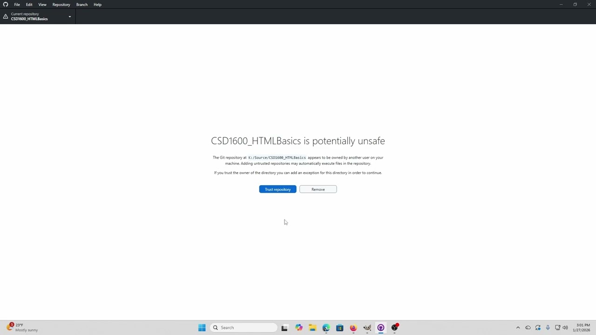The image size is (596, 335).
Task: Click the GitHub Desktop logo icon
Action: 6,5
